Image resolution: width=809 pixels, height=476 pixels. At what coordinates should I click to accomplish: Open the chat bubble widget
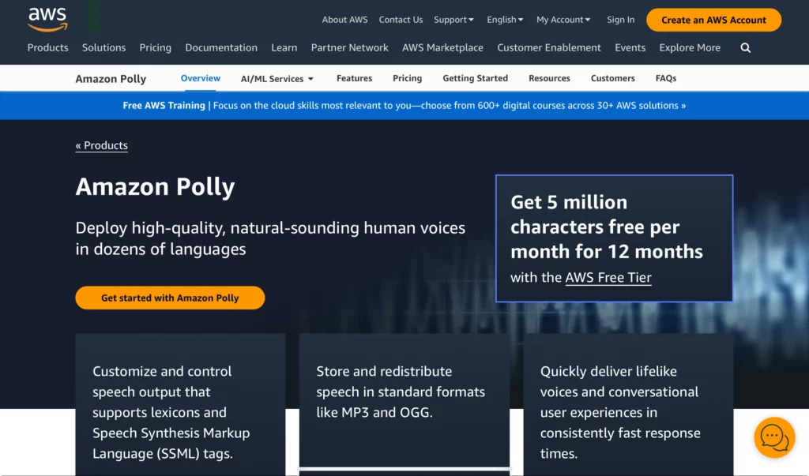pyautogui.click(x=774, y=437)
